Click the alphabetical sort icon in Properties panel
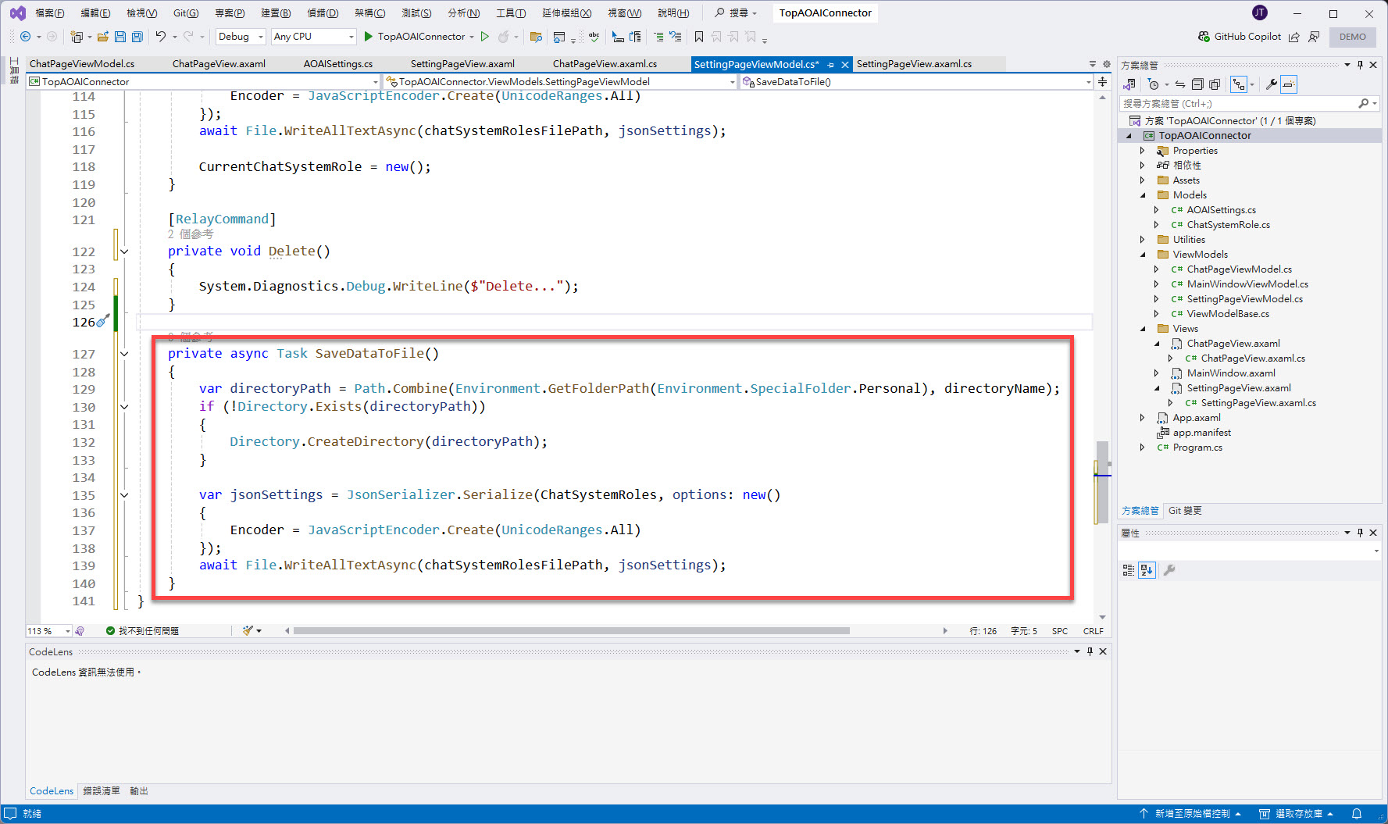 [x=1147, y=570]
